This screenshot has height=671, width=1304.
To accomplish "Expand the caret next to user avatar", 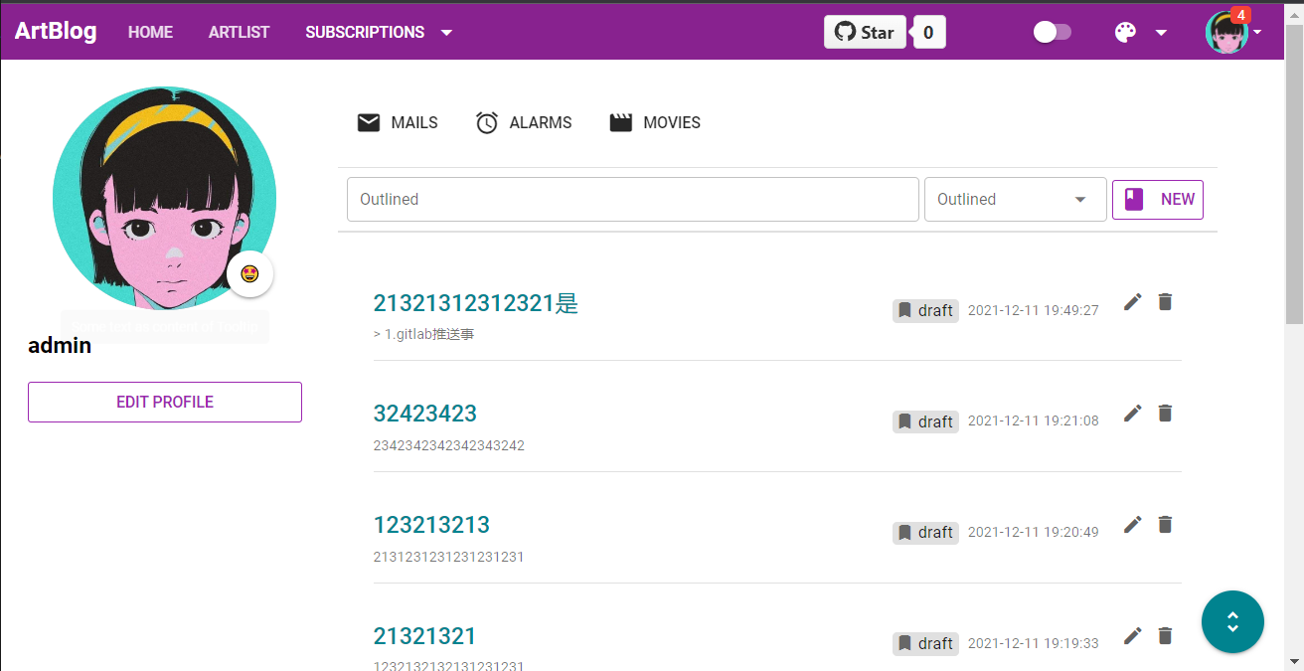I will click(x=1258, y=32).
